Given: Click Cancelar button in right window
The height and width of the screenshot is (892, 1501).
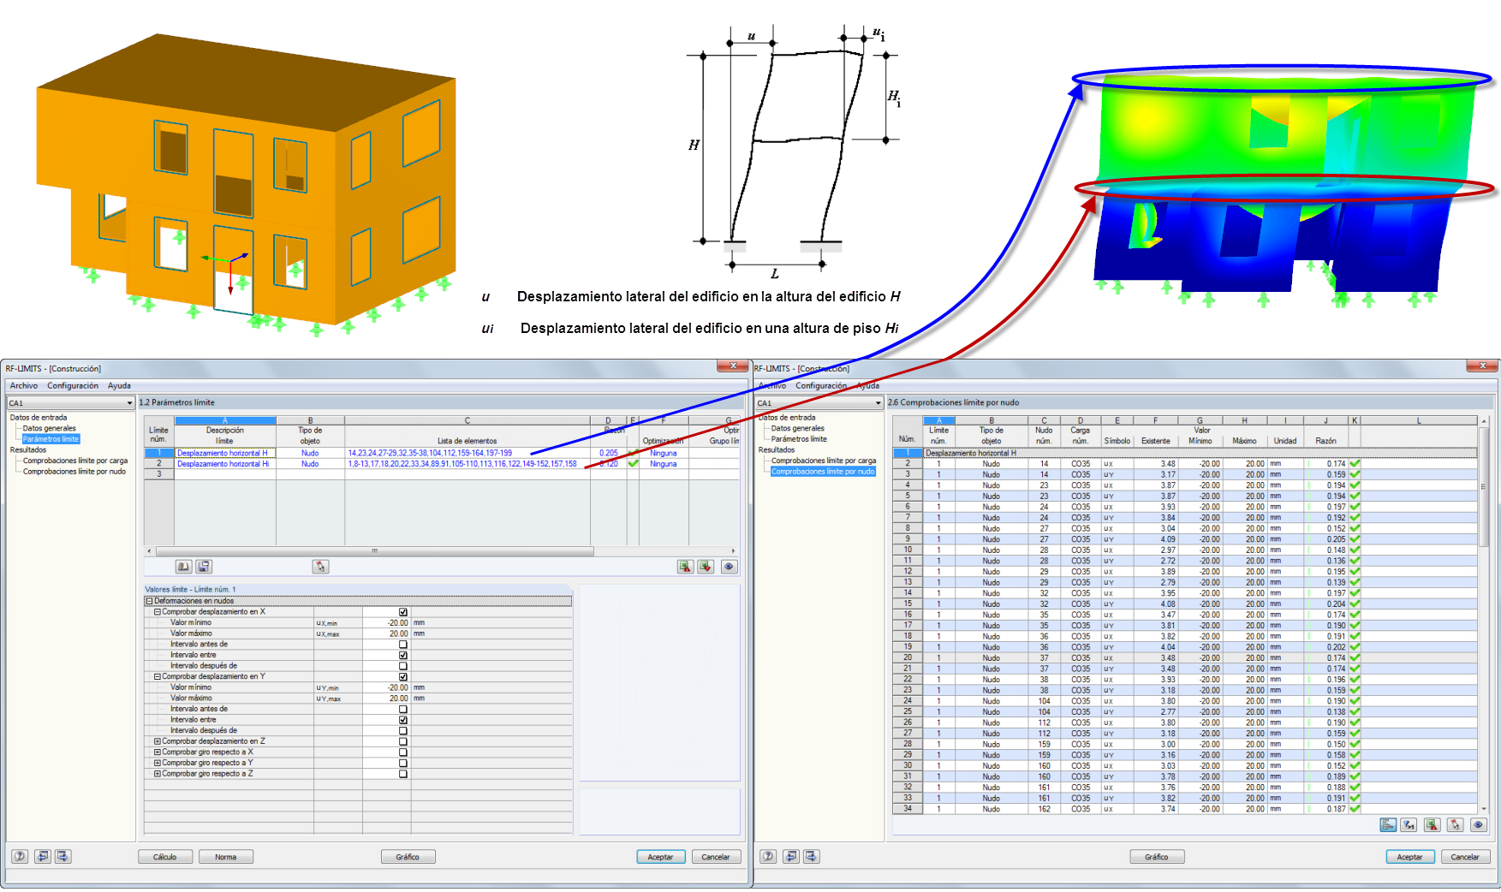Looking at the screenshot, I should coord(1465,857).
